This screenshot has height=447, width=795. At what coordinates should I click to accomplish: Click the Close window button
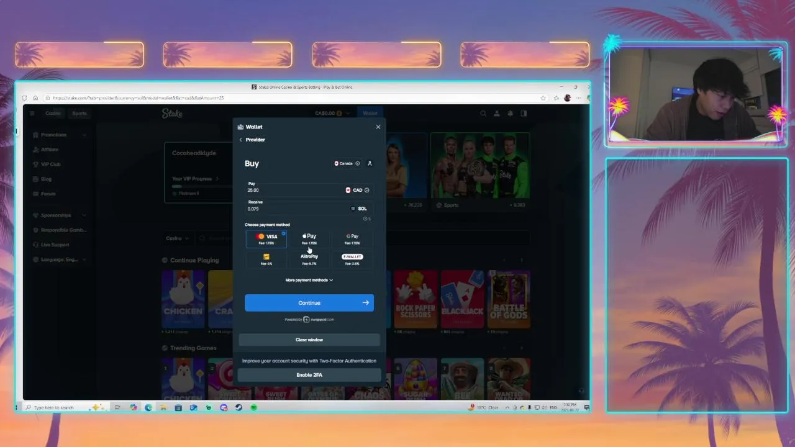(x=309, y=340)
